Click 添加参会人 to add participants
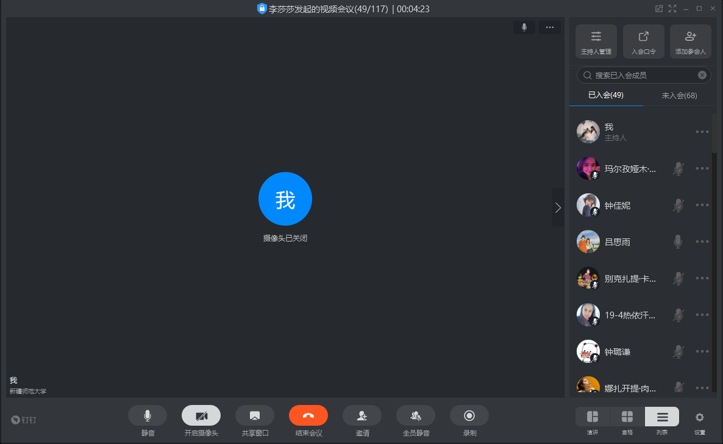Viewport: 723px width, 444px height. (x=690, y=41)
